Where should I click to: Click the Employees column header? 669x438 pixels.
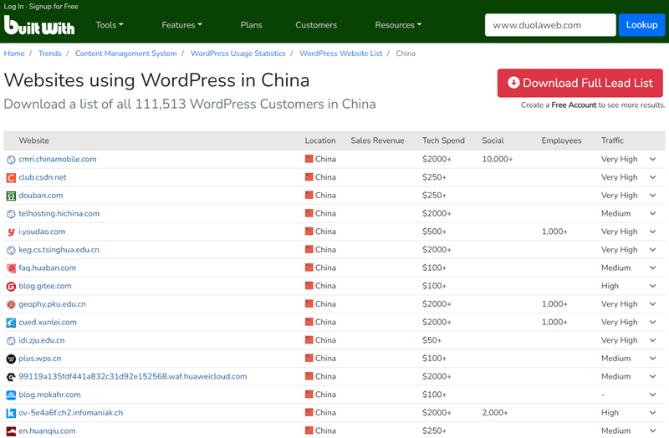tap(561, 140)
